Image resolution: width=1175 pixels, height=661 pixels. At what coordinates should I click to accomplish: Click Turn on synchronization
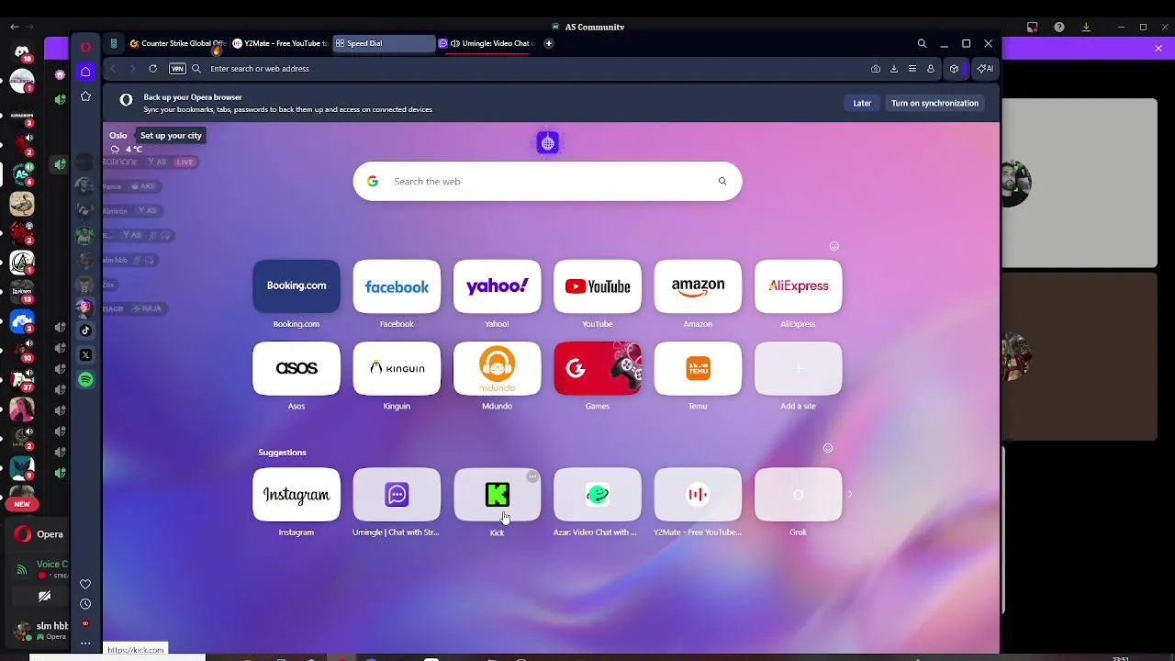934,103
